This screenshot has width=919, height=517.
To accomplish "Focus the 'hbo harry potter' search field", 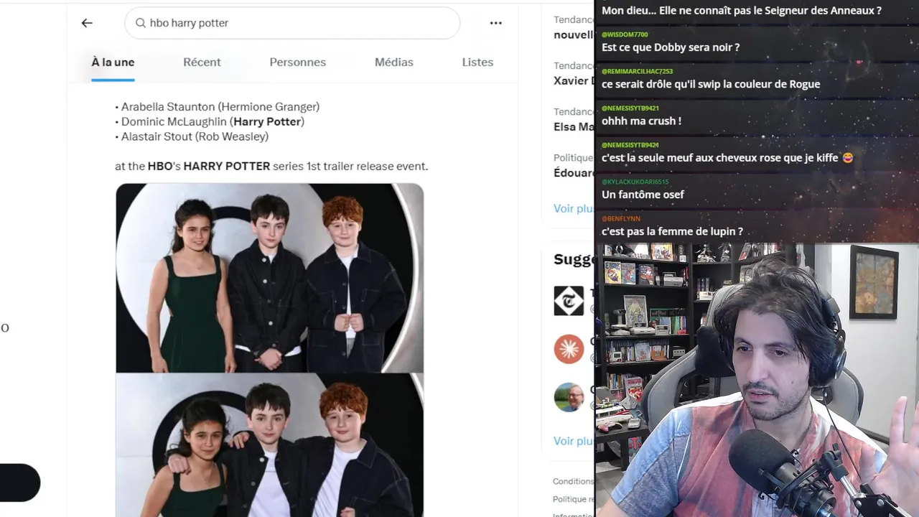I will 292,23.
